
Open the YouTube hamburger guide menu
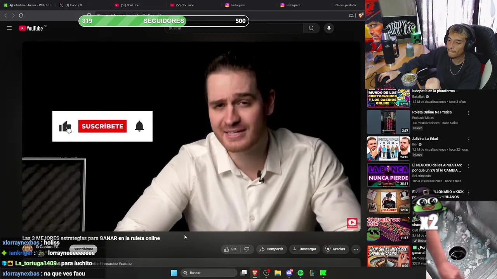9,28
